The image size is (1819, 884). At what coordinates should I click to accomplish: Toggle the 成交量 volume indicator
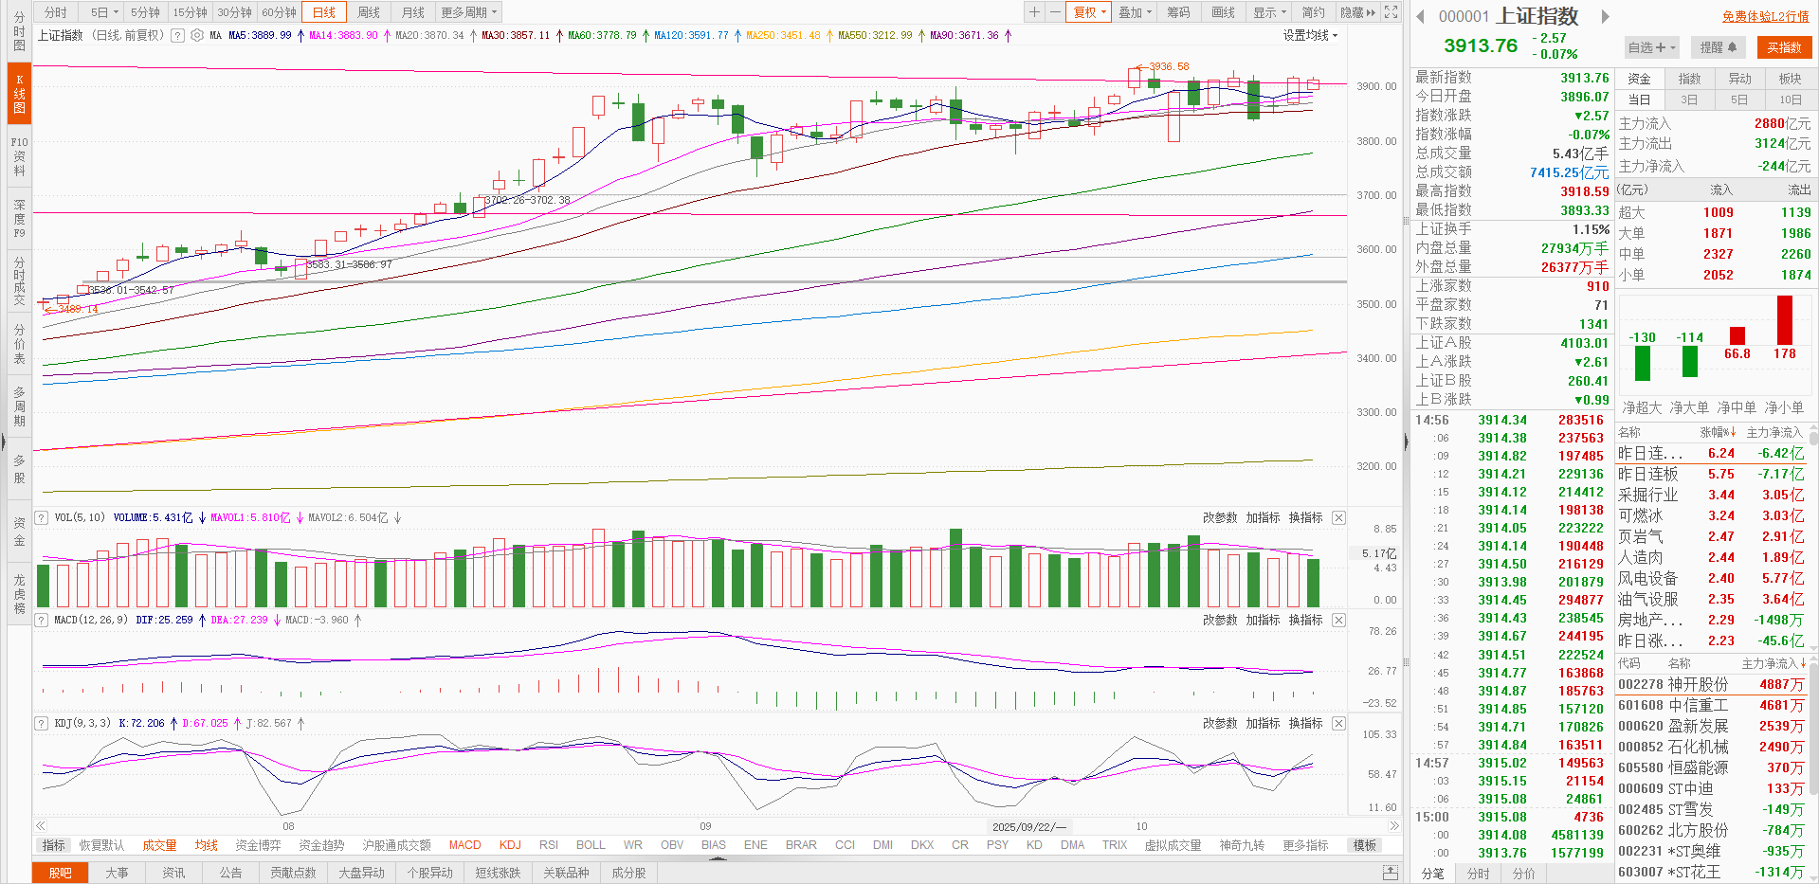click(159, 845)
